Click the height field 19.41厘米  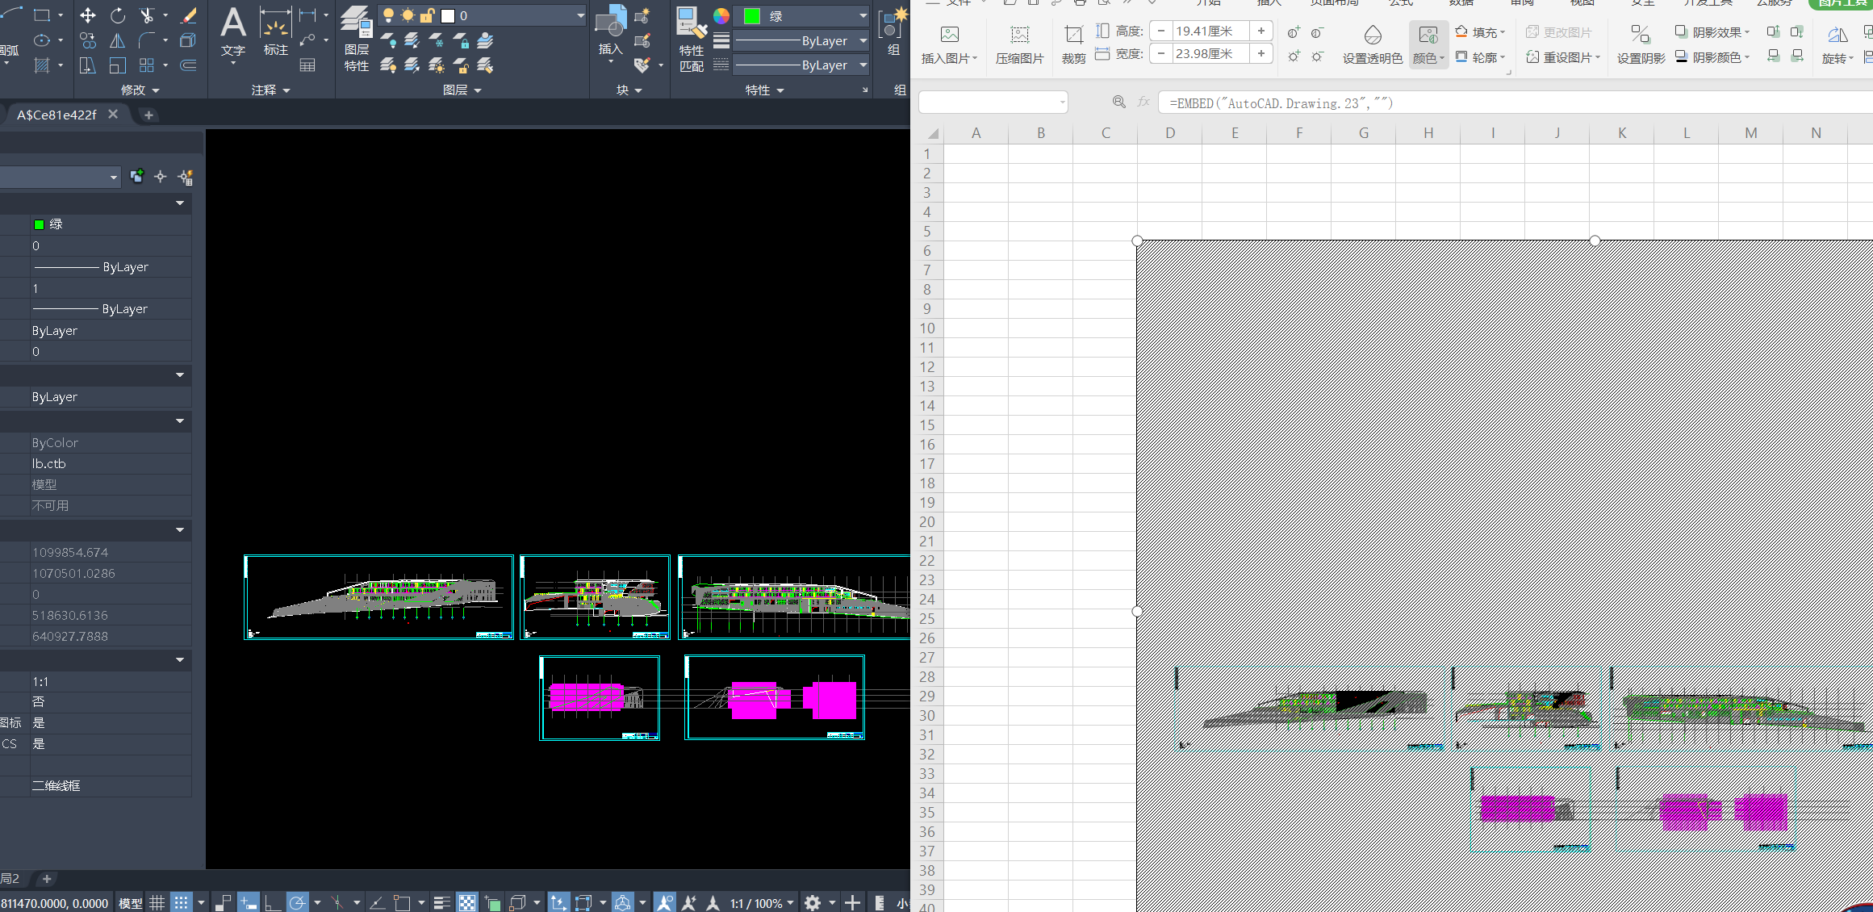(1210, 31)
